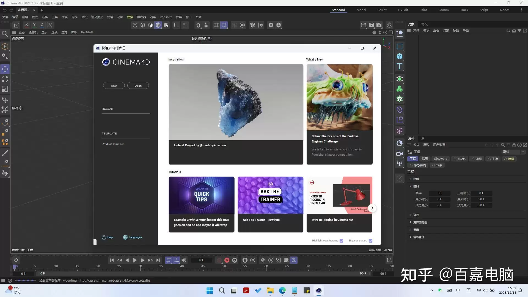Open Windows Start menu on taskbar
The image size is (528, 297).
(x=210, y=291)
